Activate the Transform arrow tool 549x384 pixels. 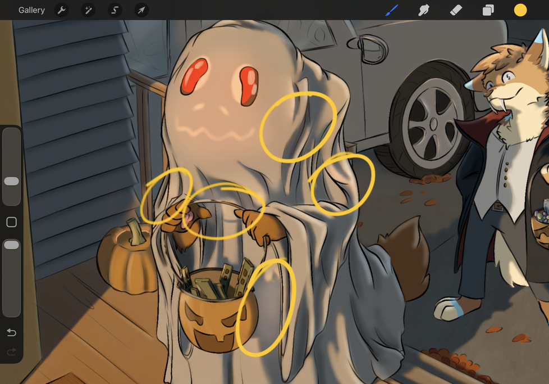pyautogui.click(x=141, y=10)
